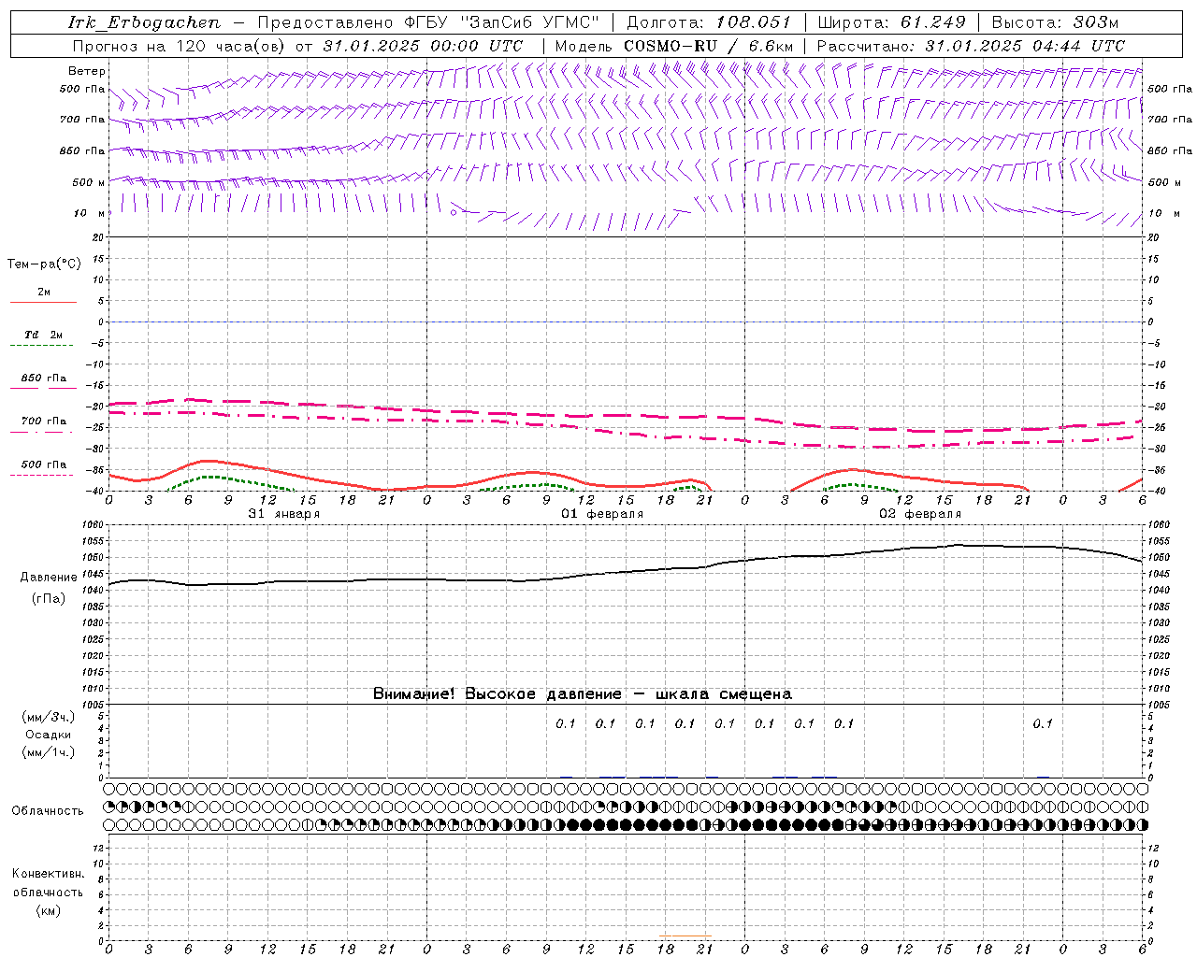
Task: Click the Irk_Erbogachen station name in header
Action: click(146, 22)
